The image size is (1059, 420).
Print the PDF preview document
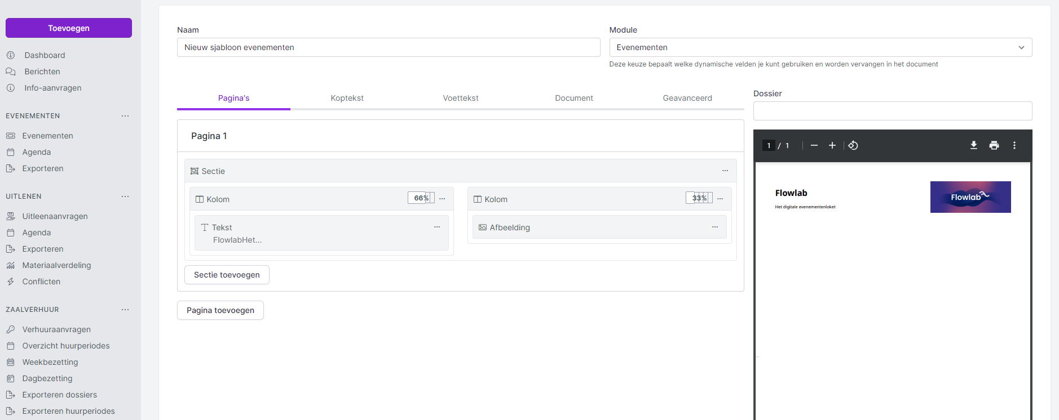coord(994,145)
